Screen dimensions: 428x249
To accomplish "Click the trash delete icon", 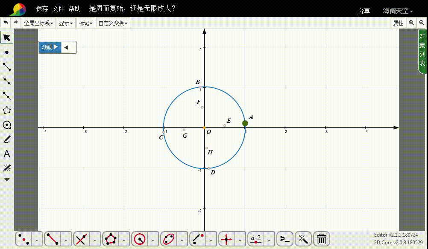I will [322, 239].
